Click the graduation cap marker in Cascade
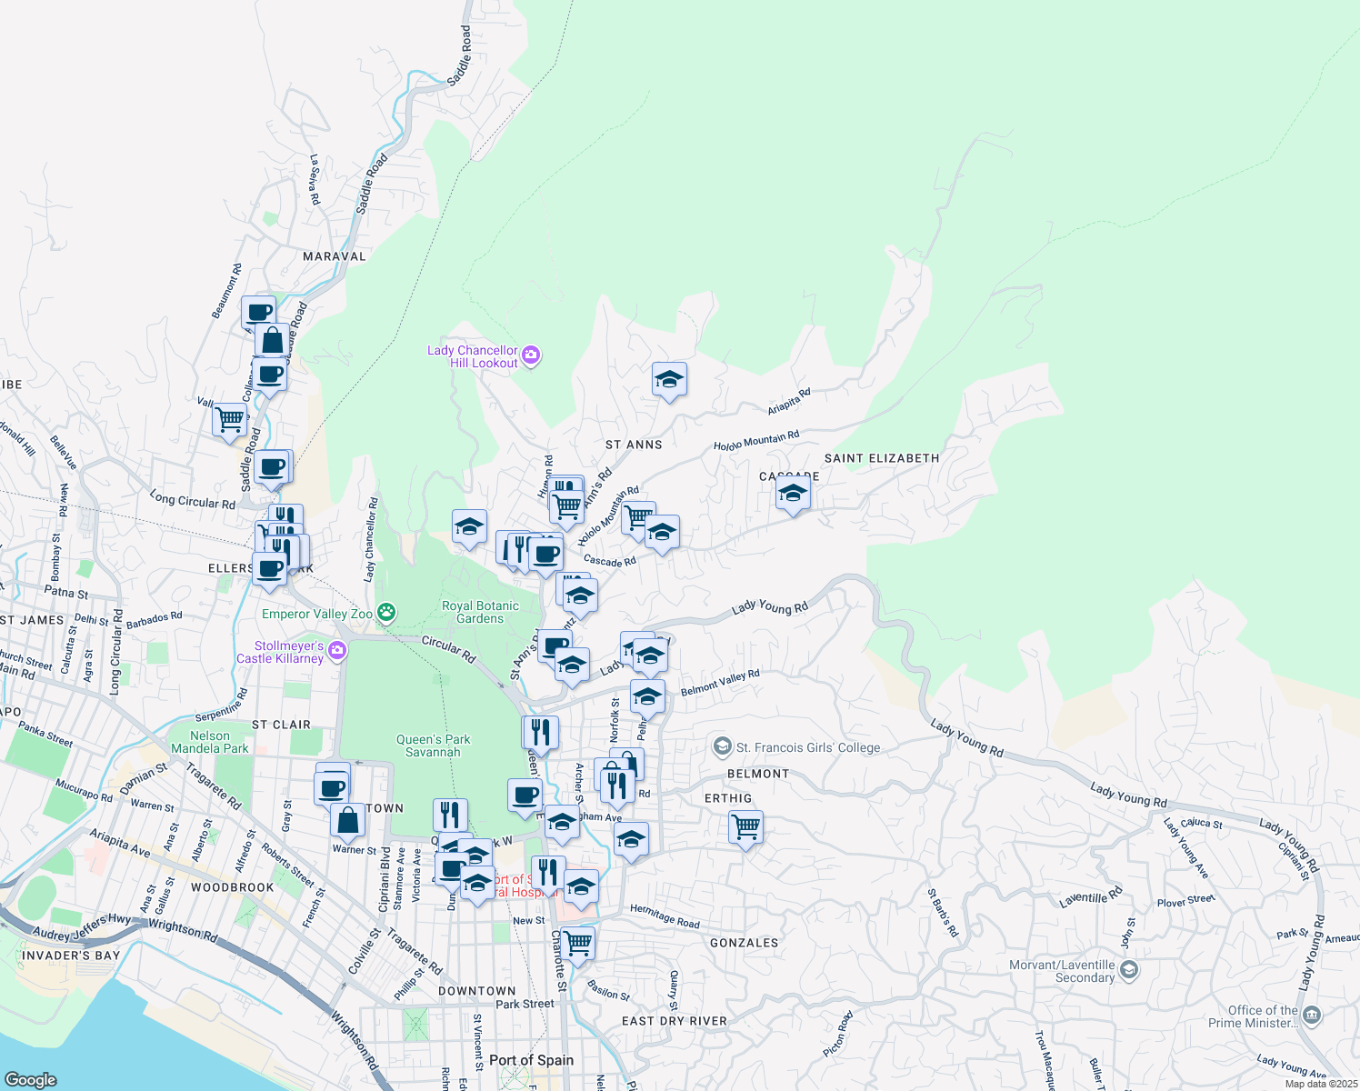This screenshot has height=1091, width=1360. point(792,494)
